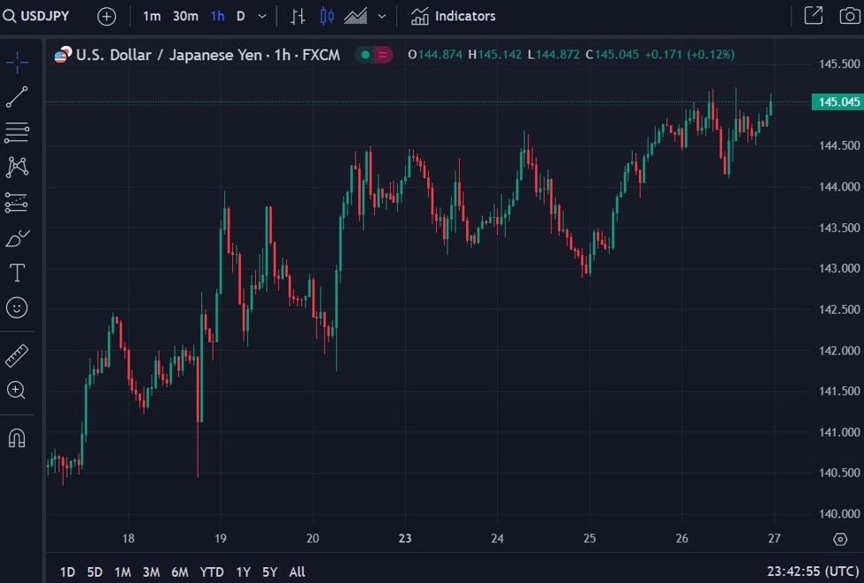
Task: Open the timeframe dropdown arrow
Action: (x=261, y=16)
